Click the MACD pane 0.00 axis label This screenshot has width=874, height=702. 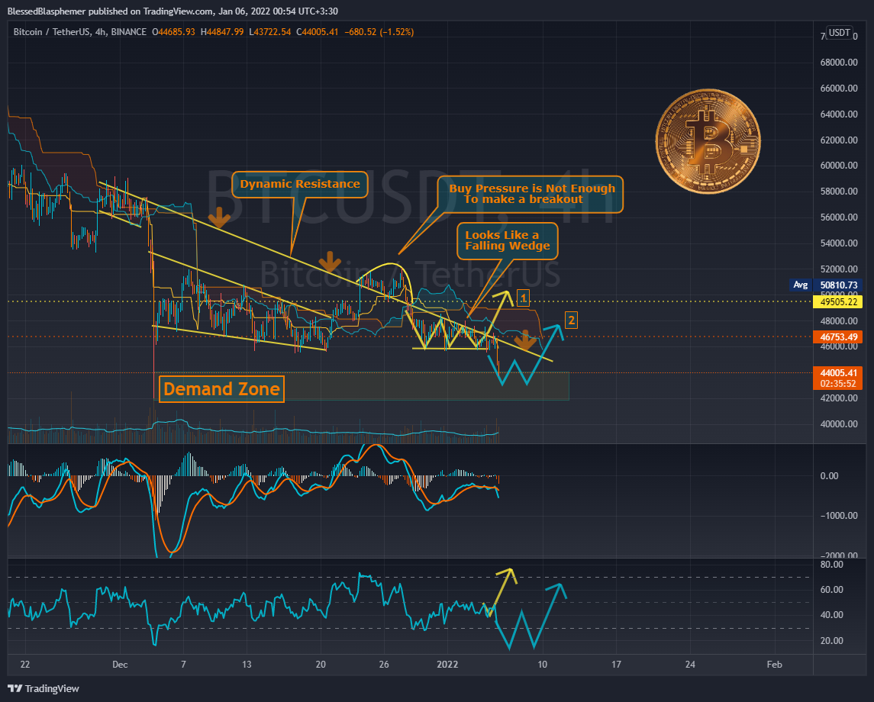830,476
